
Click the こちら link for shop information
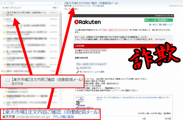[117, 88]
